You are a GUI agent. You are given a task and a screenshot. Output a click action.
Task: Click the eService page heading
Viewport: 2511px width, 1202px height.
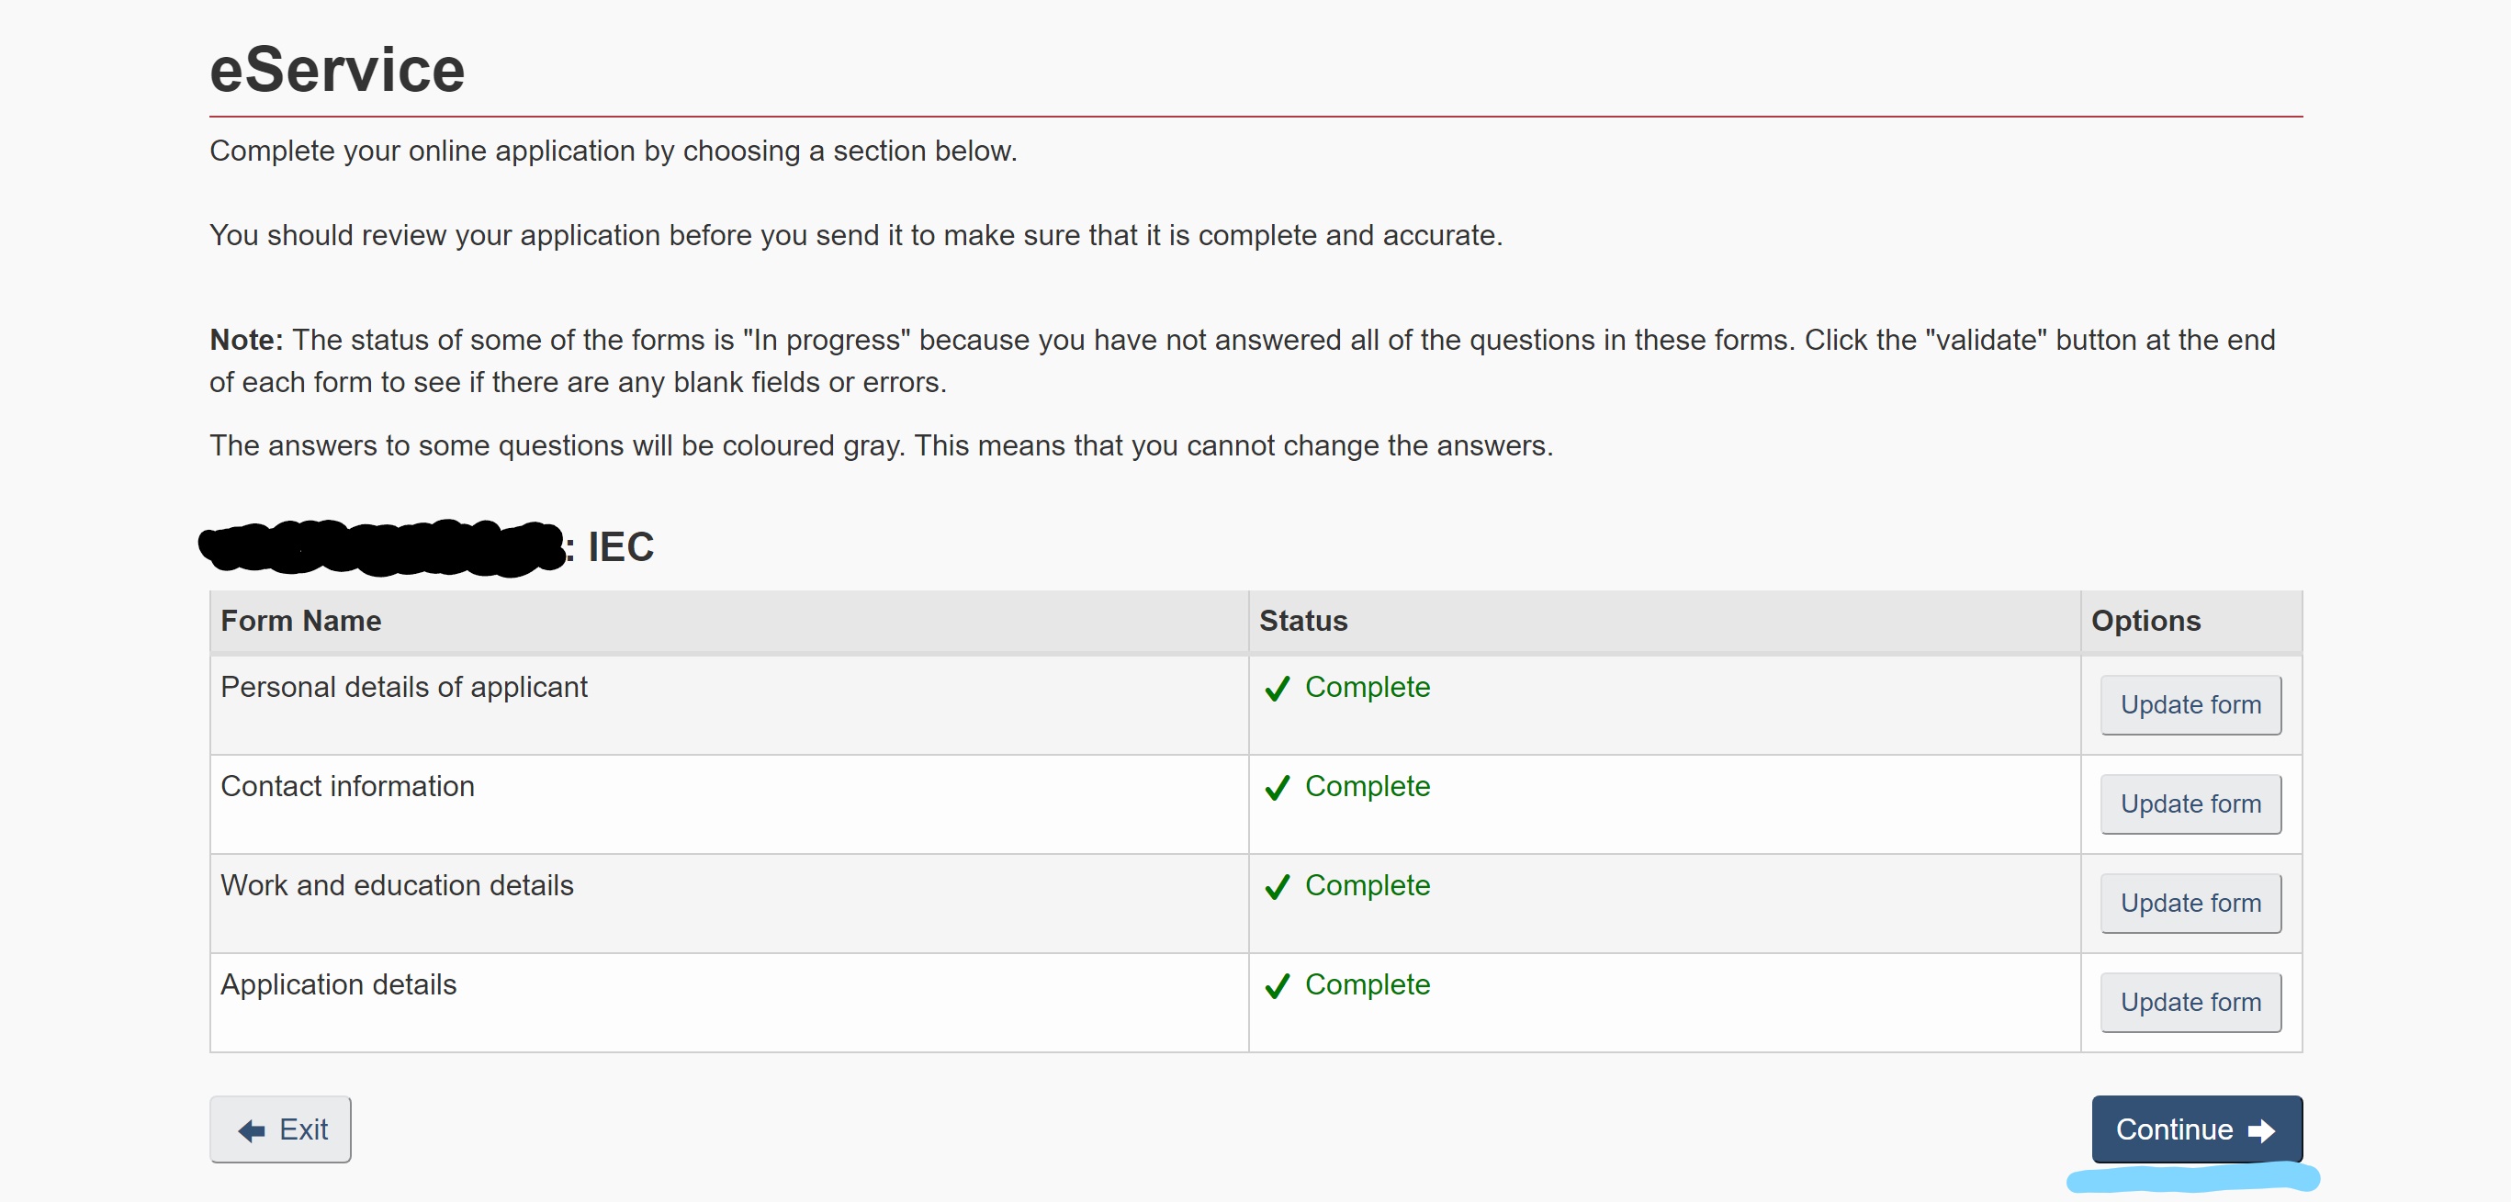[x=337, y=70]
